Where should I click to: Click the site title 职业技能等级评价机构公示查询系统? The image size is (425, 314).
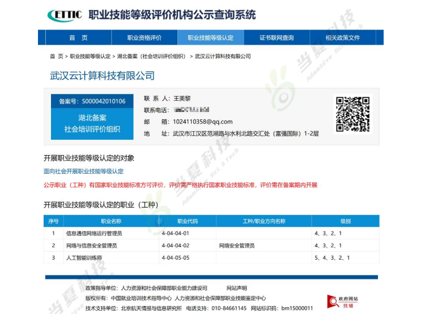[172, 15]
